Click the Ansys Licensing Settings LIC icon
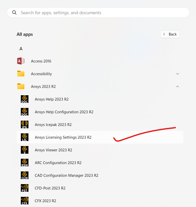Screen dimensions: 196x207 tap(24, 137)
